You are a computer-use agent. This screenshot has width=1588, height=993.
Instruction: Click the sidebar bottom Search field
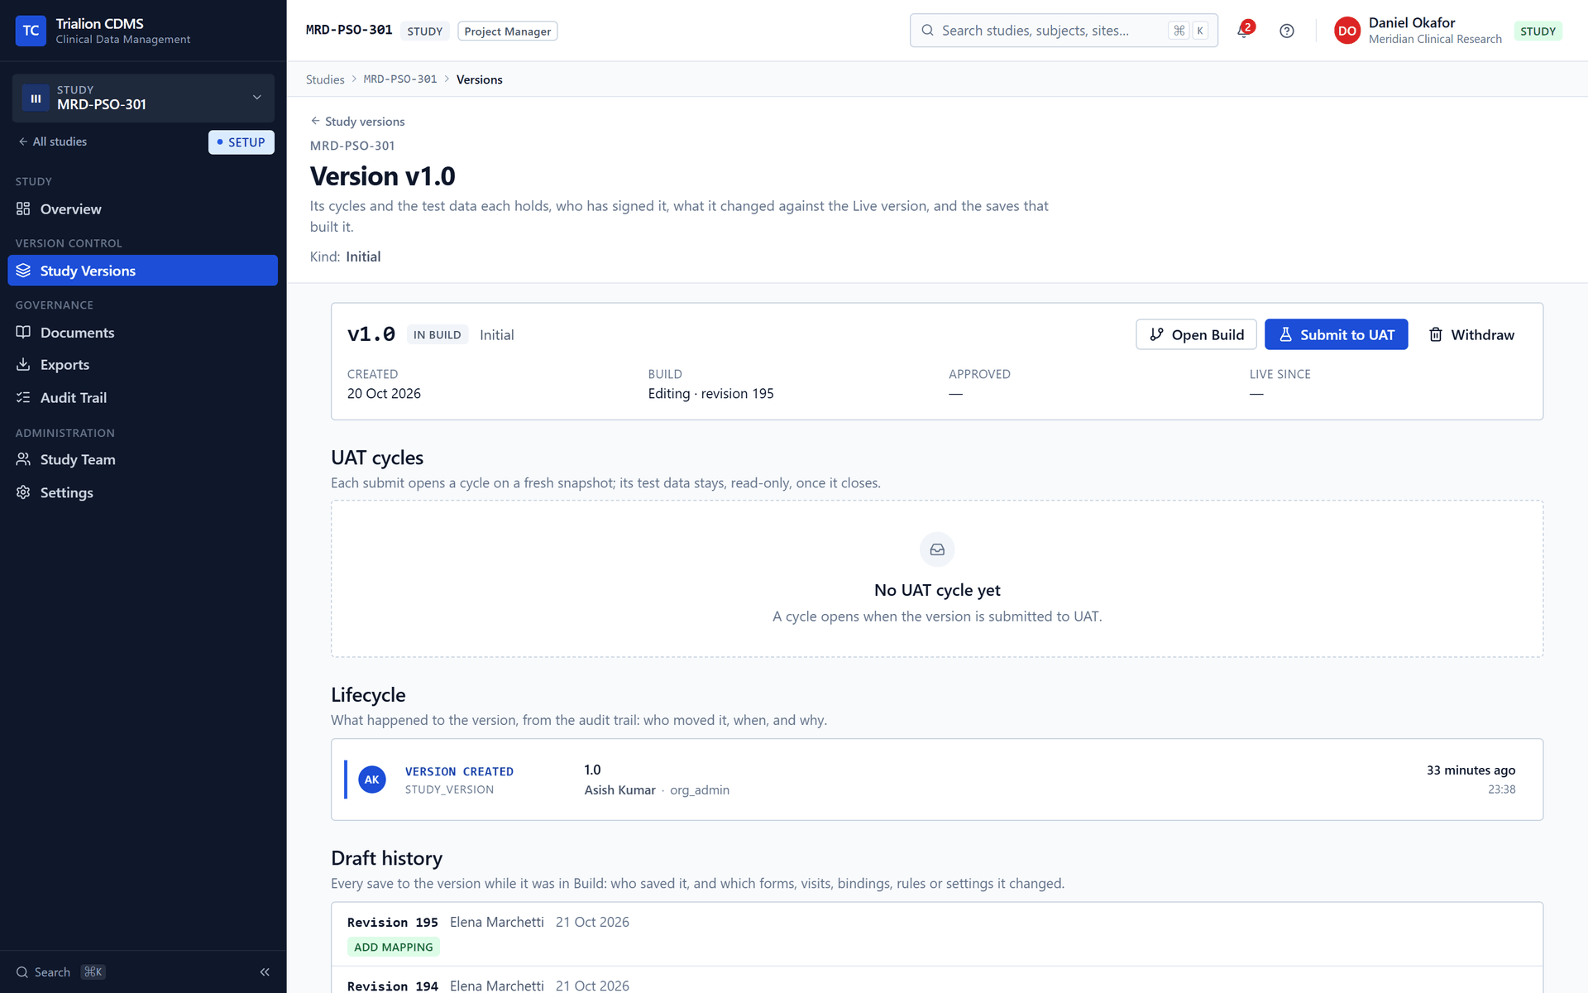click(x=60, y=972)
